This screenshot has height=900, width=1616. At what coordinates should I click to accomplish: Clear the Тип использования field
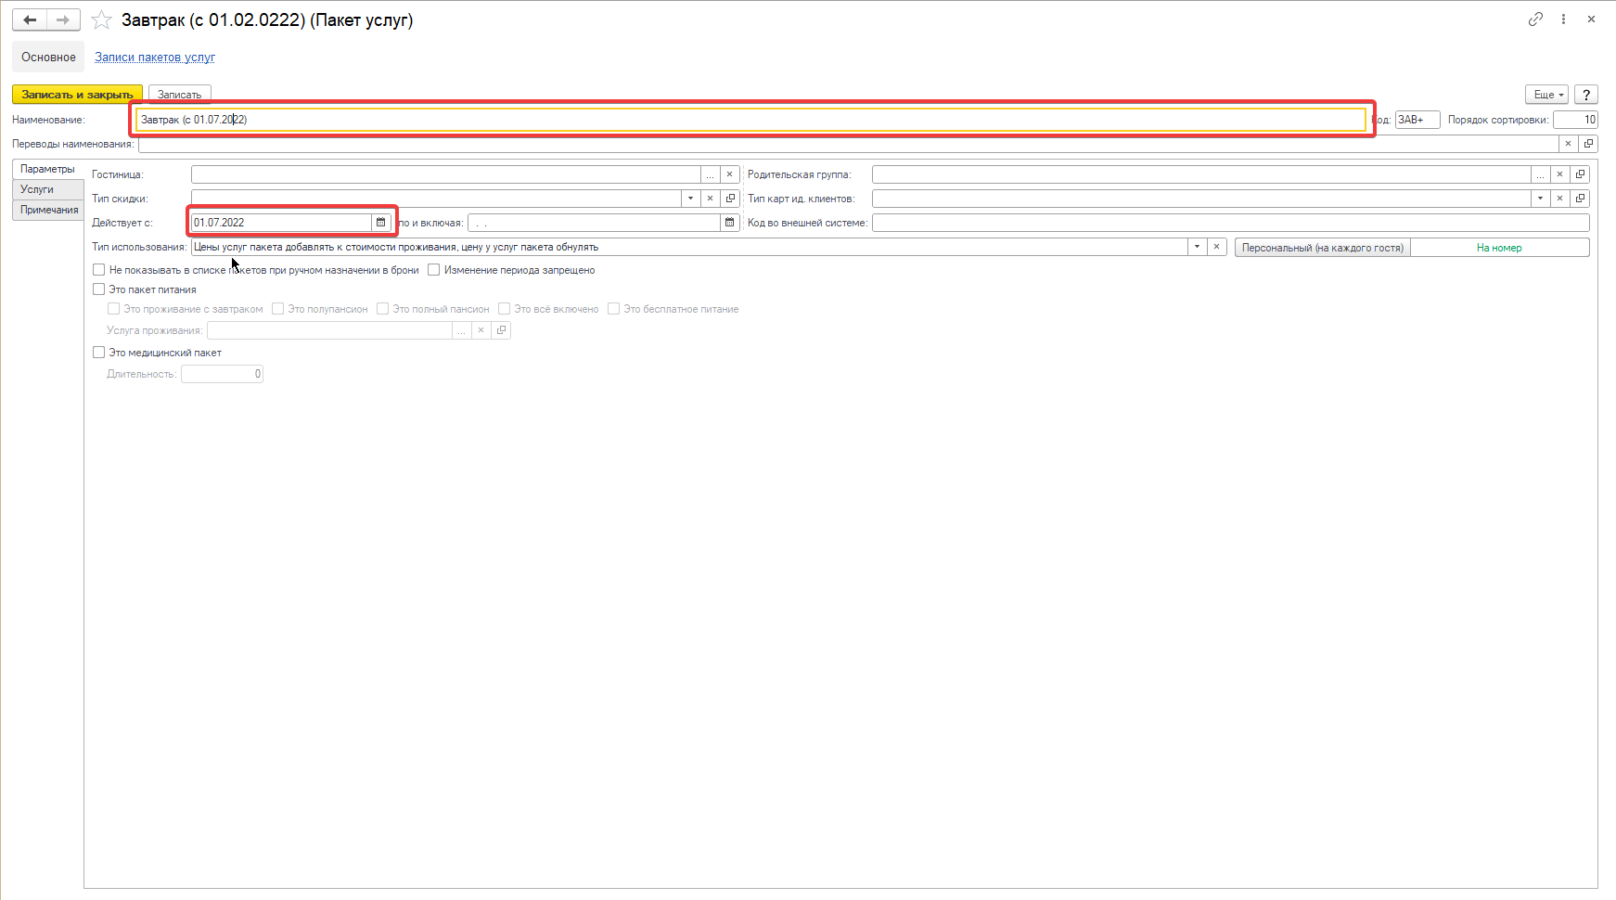1216,247
